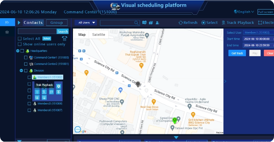Image resolution: width=274 pixels, height=142 pixels.
Task: Switch map to Satellite view
Action: click(x=99, y=35)
